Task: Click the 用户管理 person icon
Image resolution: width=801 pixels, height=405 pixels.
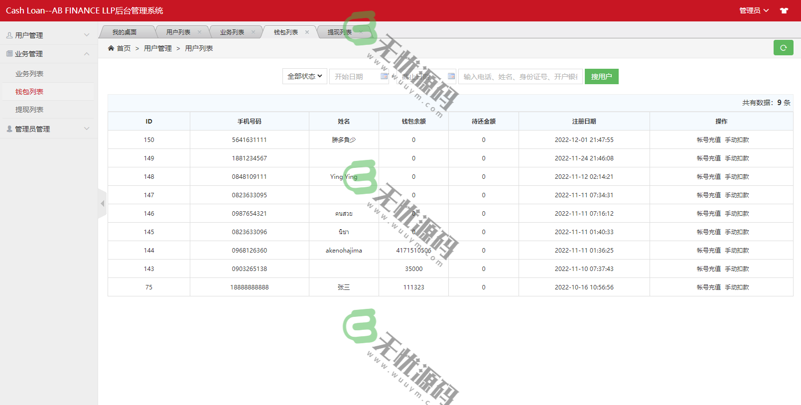Action: 9,35
